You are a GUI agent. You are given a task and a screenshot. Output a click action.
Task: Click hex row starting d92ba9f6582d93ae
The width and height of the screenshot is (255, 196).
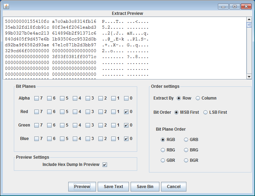coord(77,45)
